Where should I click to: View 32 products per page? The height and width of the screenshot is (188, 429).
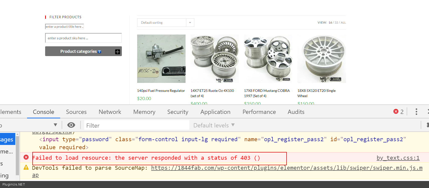click(336, 23)
